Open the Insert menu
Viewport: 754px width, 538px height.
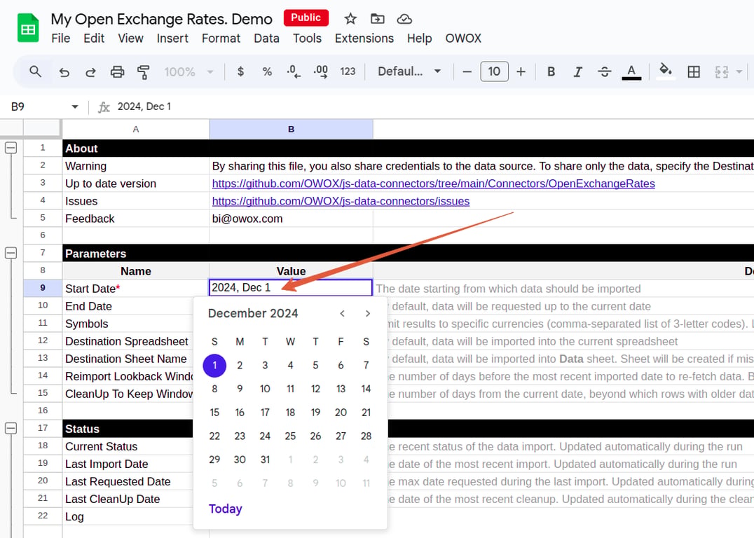(172, 39)
